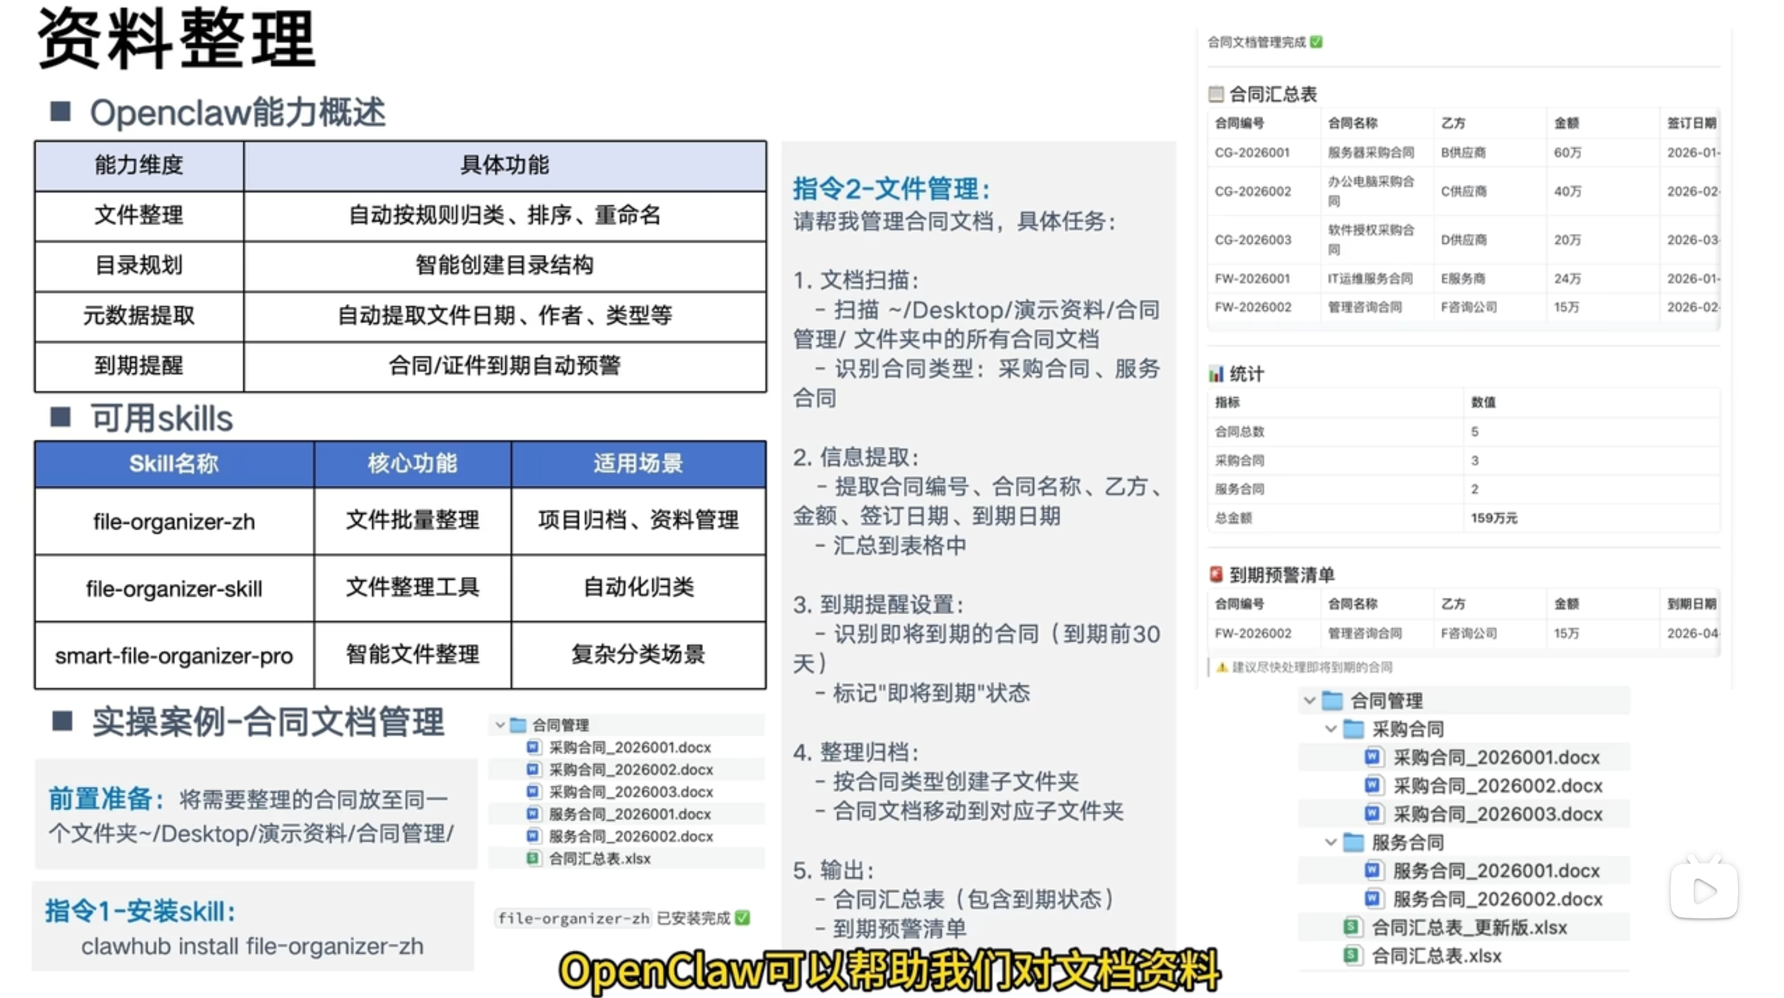The image size is (1784, 998).
Task: Click the 到期日期 column header
Action: click(1691, 604)
